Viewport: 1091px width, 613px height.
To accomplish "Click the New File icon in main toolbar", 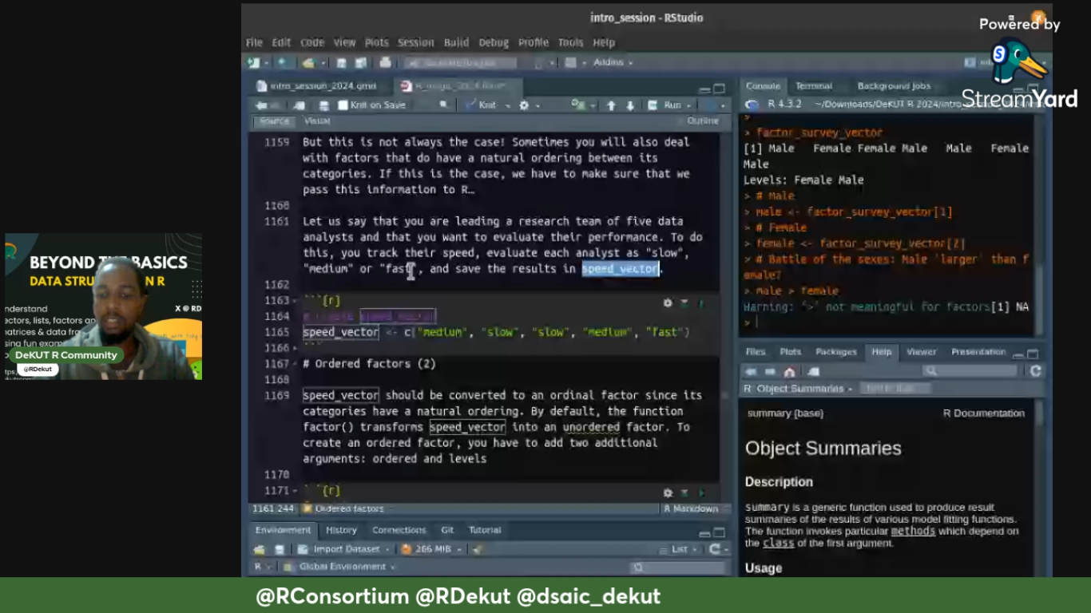I will click(x=254, y=62).
